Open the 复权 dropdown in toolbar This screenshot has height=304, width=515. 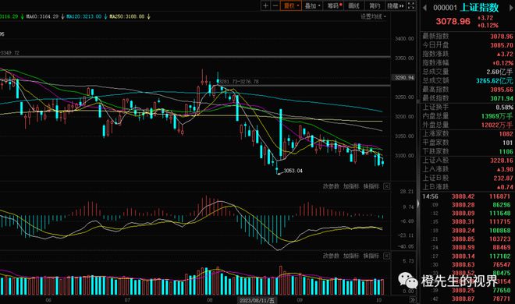pos(291,5)
